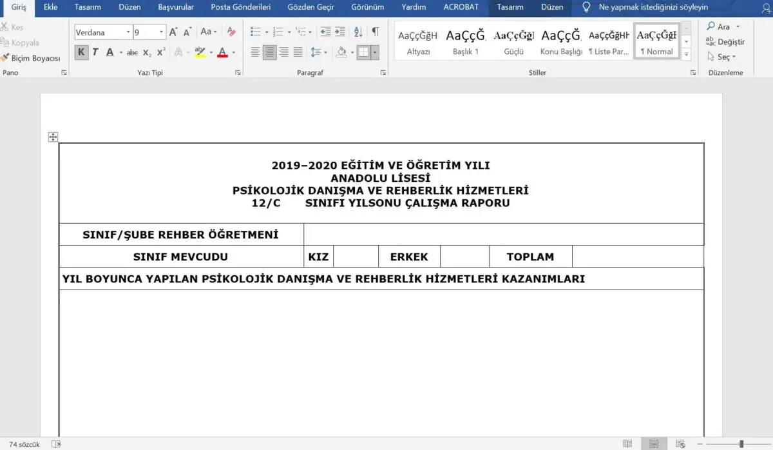
Task: Click the shading paint bucket icon
Action: coord(341,52)
